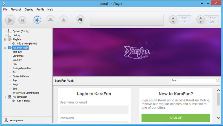Click the scrollbar down arrow

[x=218, y=118]
